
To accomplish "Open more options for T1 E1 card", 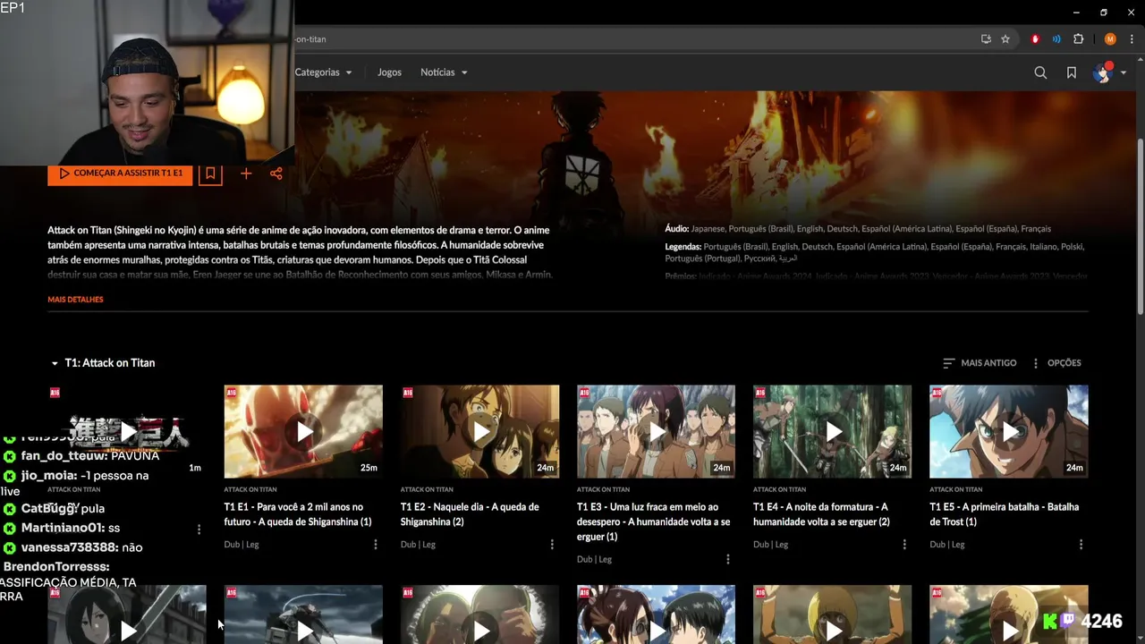I will [376, 545].
